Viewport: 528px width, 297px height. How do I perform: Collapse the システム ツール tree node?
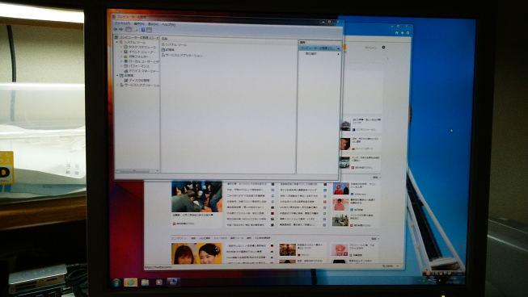117,43
